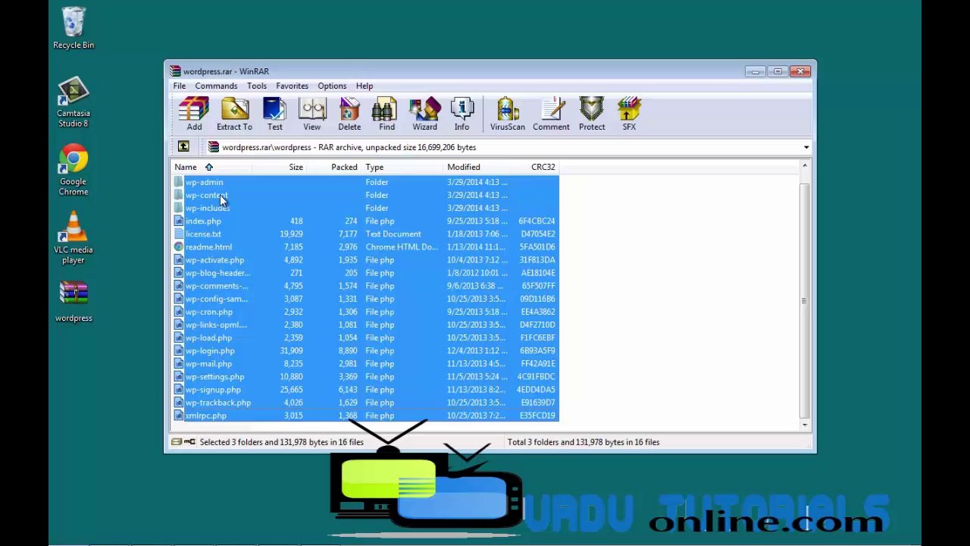Select the Camtasia Studio 8 desktop icon
The height and width of the screenshot is (546, 970).
74,102
